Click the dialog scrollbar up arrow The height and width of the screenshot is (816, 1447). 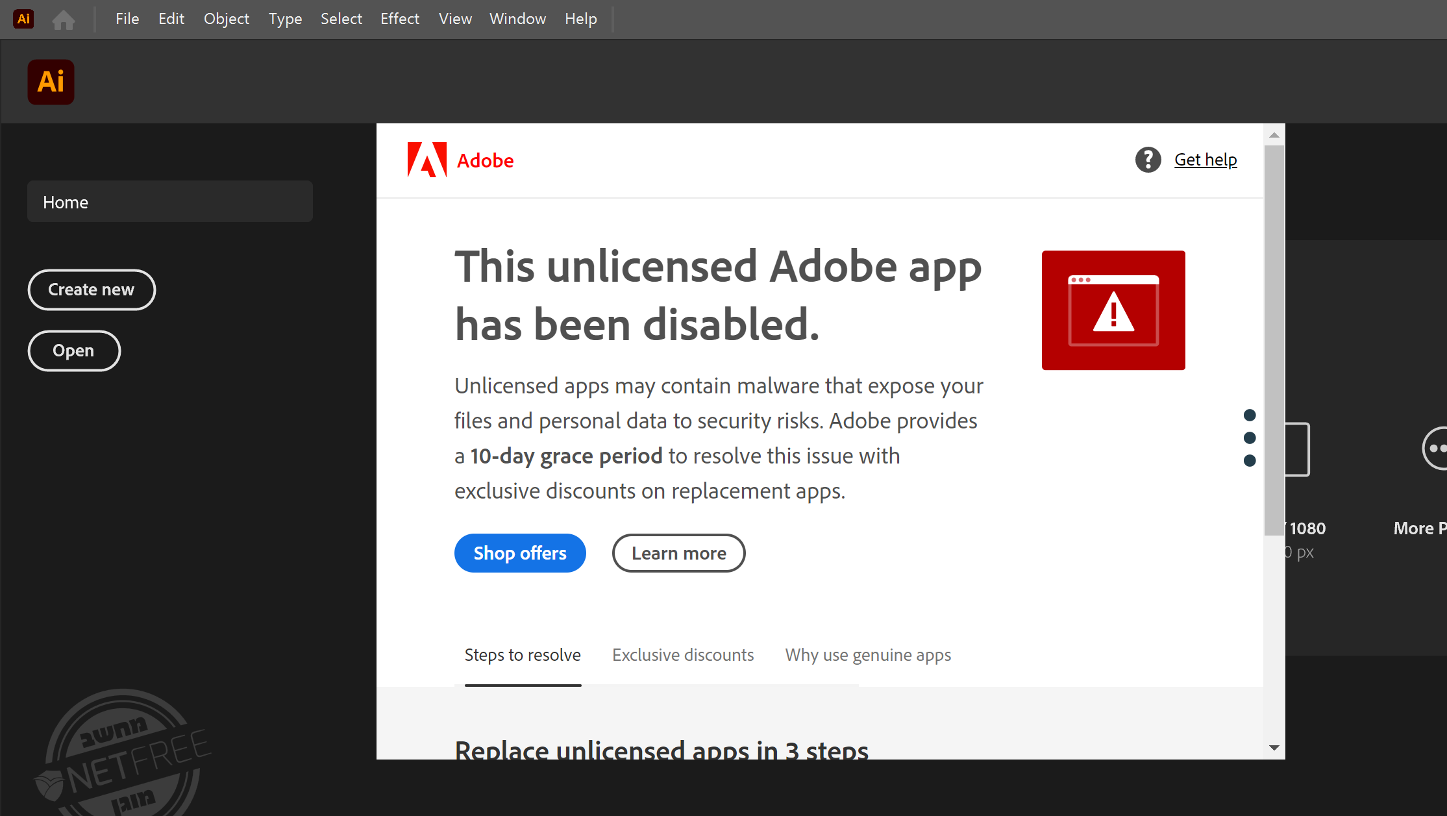pyautogui.click(x=1274, y=135)
